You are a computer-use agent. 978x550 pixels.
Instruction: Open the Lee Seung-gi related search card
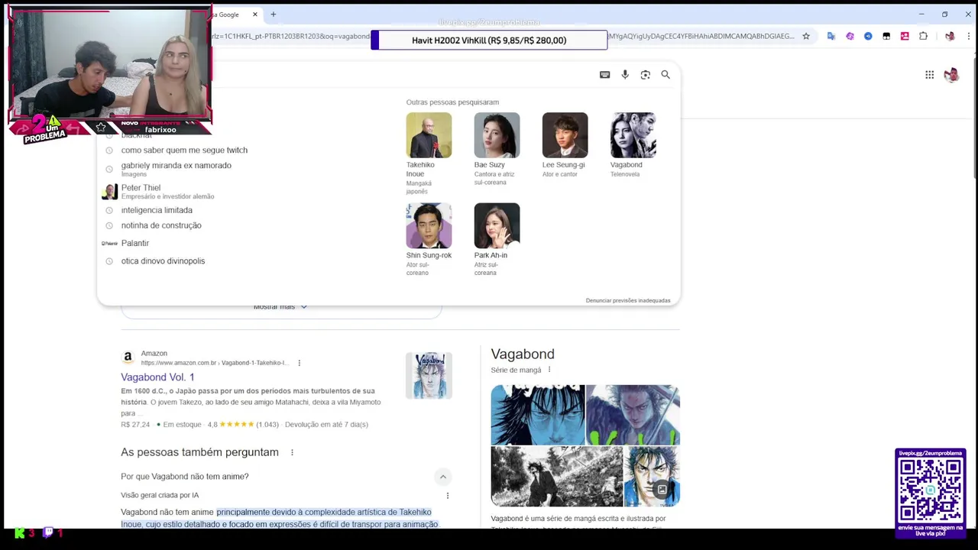click(565, 145)
